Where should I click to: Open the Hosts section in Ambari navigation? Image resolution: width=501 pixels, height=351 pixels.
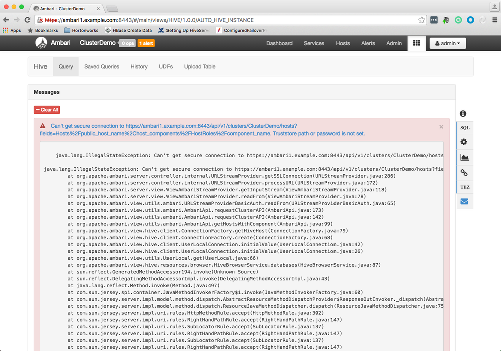[343, 43]
